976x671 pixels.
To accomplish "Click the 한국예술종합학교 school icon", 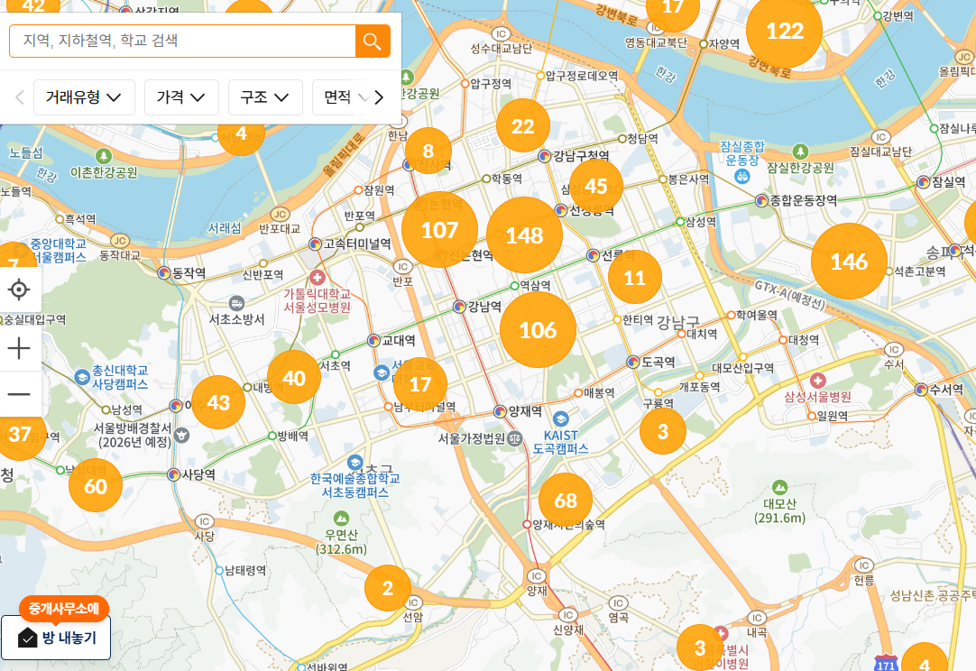I will (x=354, y=463).
